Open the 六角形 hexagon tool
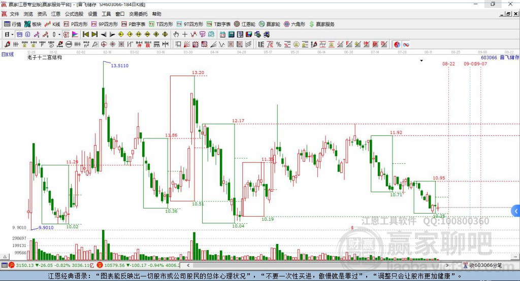The height and width of the screenshot is (281, 520). pyautogui.click(x=295, y=24)
